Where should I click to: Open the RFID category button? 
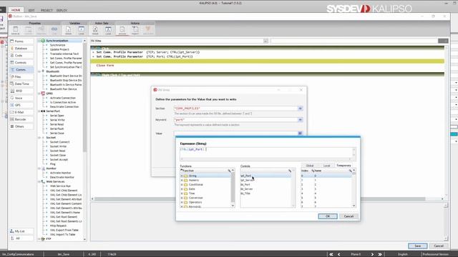pyautogui.click(x=21, y=91)
